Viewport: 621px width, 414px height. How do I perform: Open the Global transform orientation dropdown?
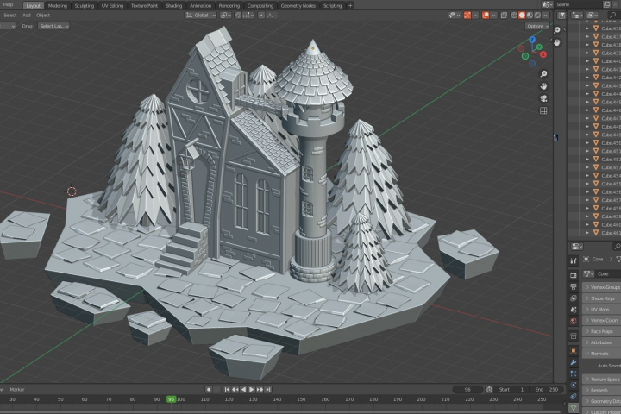[201, 15]
